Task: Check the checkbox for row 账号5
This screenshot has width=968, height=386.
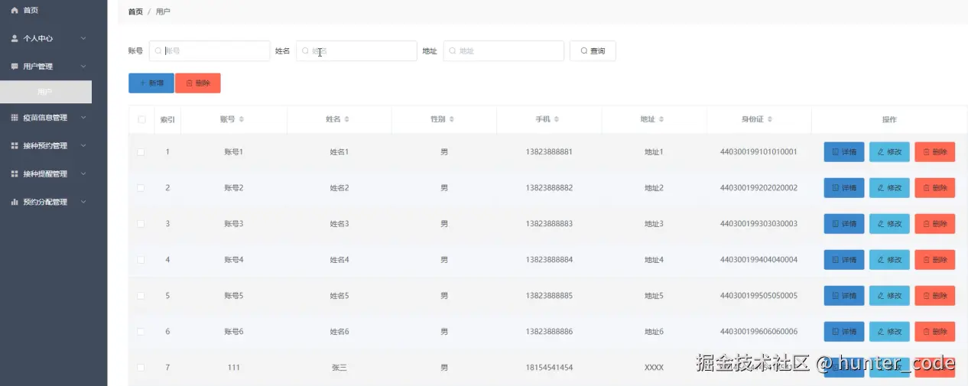Action: (141, 296)
